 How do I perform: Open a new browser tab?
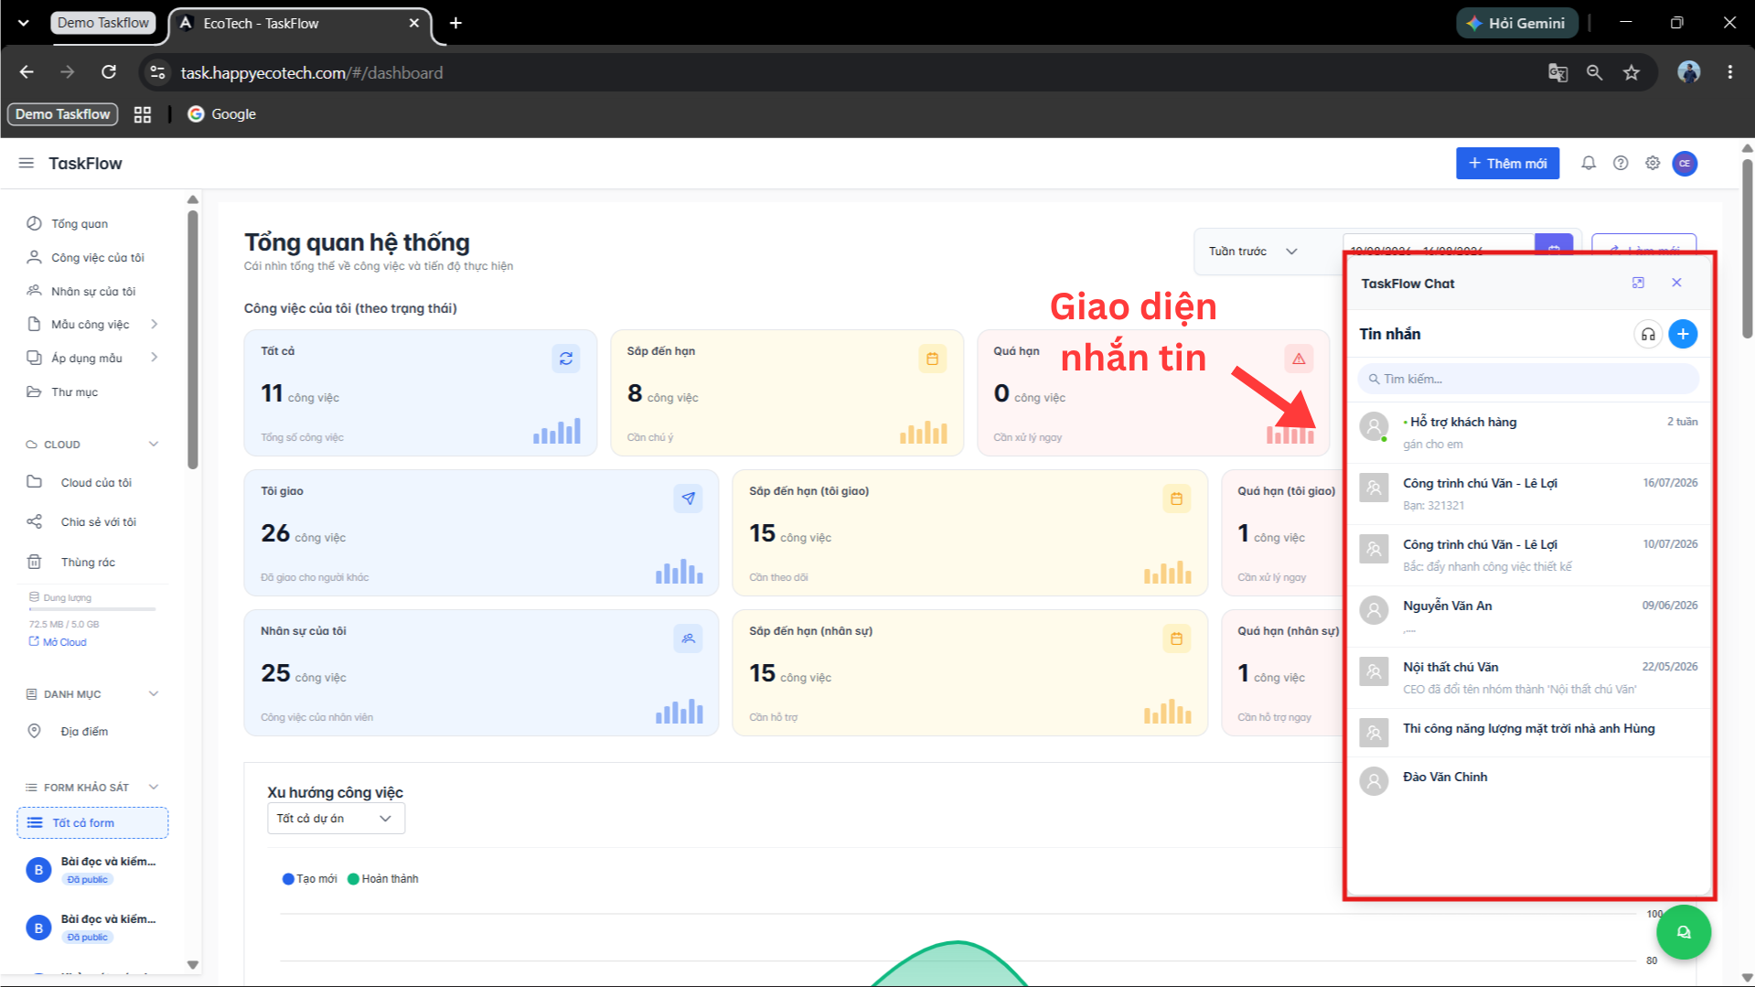[x=455, y=23]
